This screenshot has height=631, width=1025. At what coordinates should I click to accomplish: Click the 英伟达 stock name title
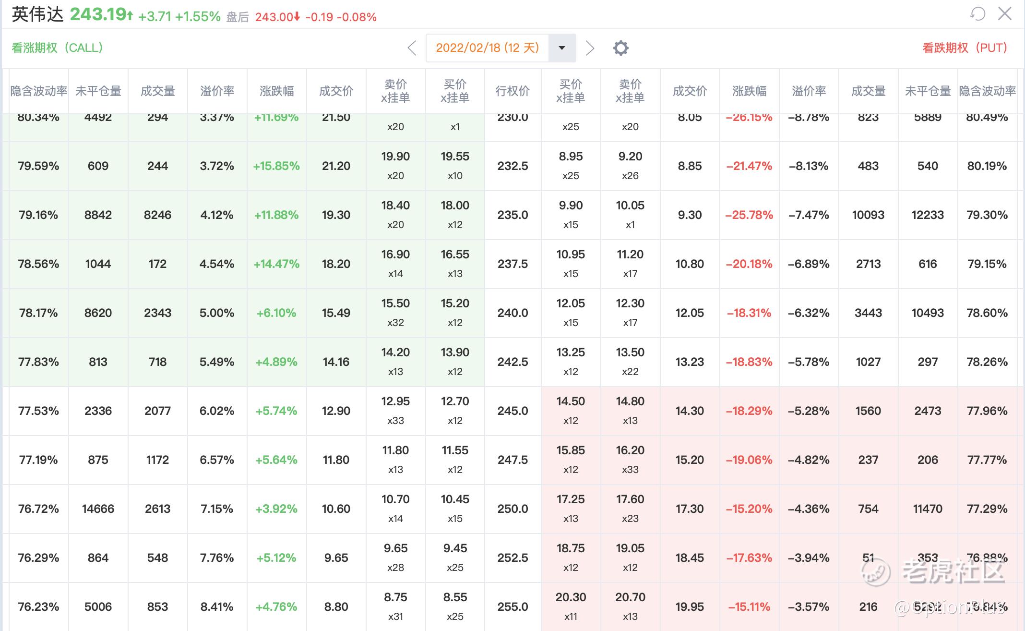[x=37, y=14]
